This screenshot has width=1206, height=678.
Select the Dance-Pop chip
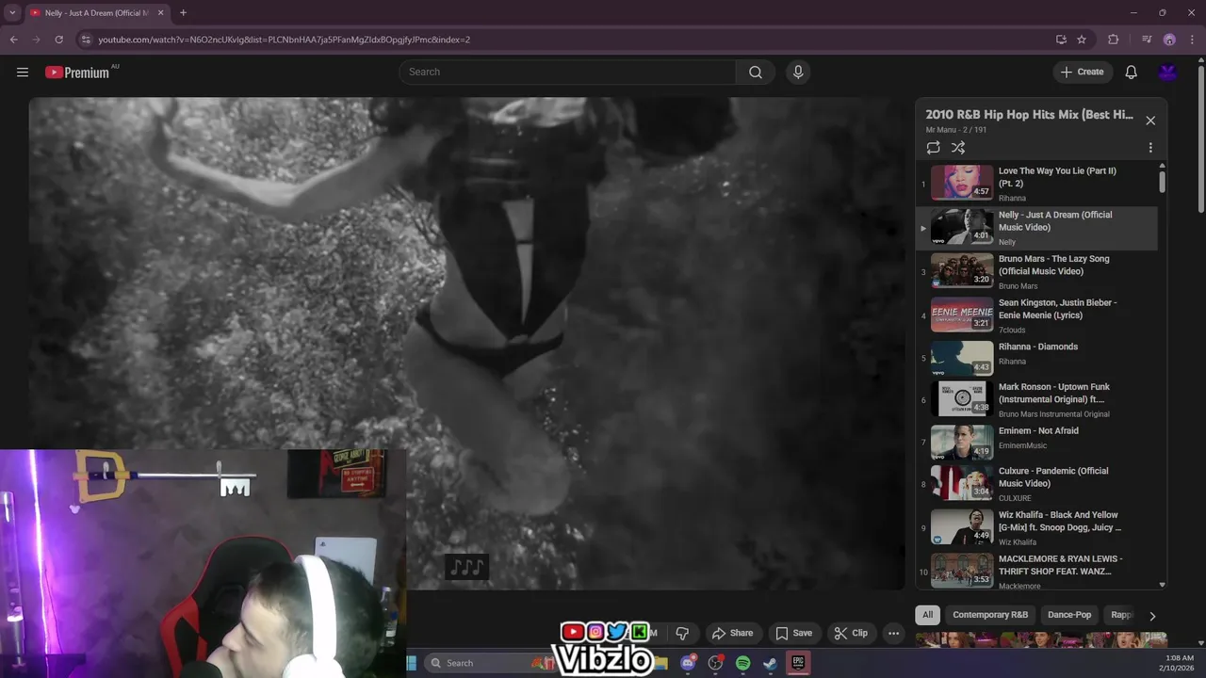pyautogui.click(x=1069, y=615)
